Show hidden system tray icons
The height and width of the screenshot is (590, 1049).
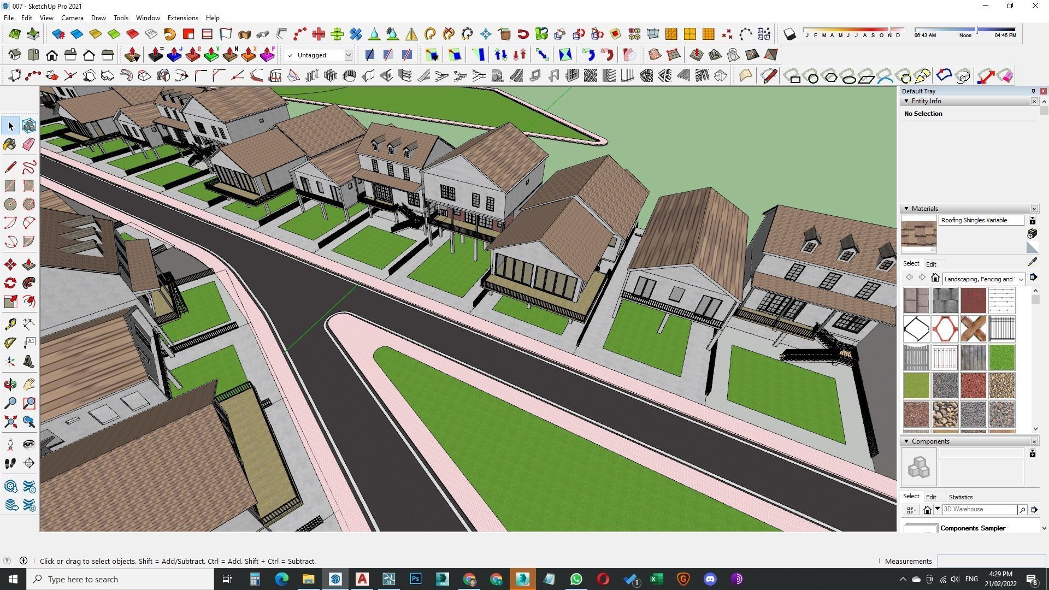coord(903,579)
